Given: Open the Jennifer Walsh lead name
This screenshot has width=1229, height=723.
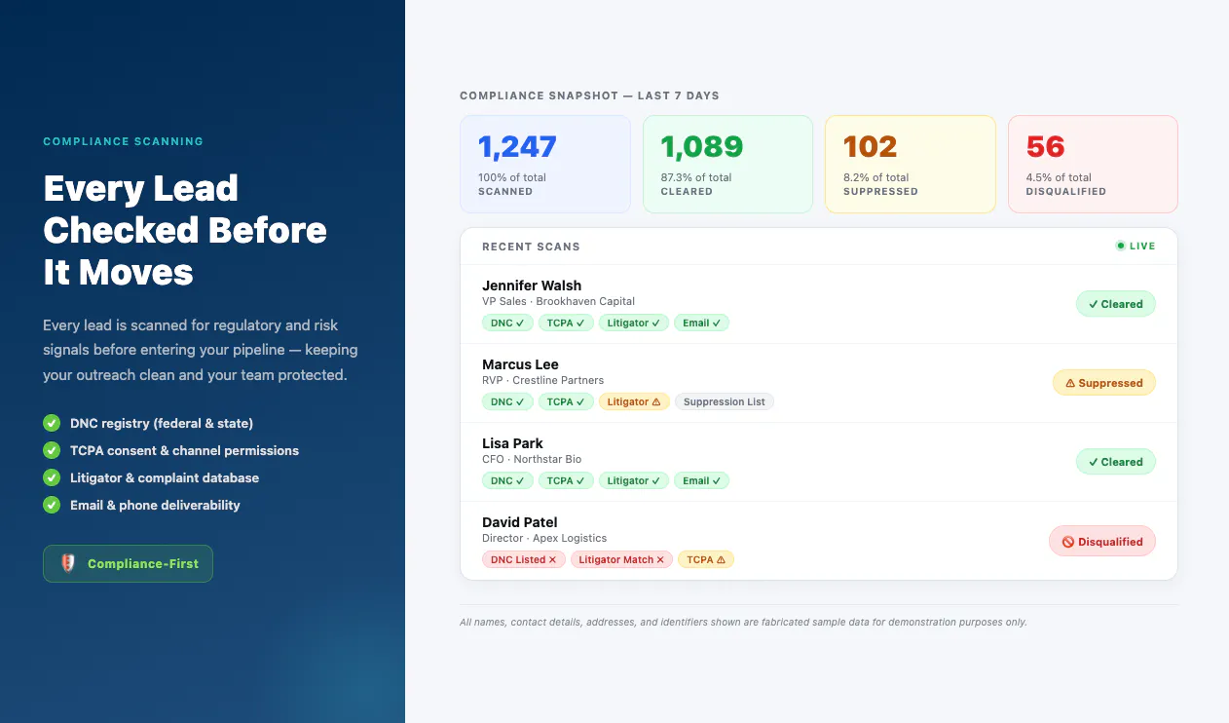Looking at the screenshot, I should coord(532,285).
